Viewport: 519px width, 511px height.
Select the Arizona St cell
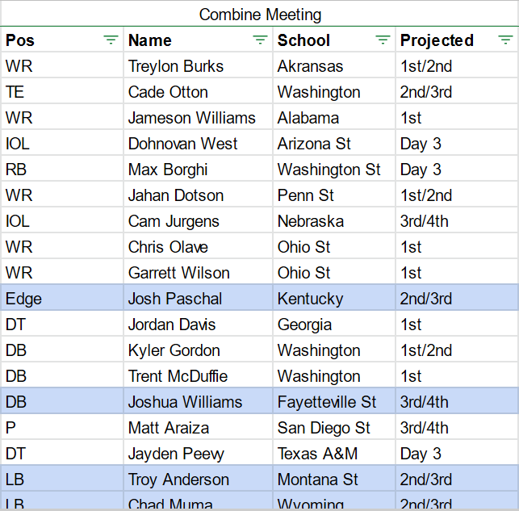334,144
